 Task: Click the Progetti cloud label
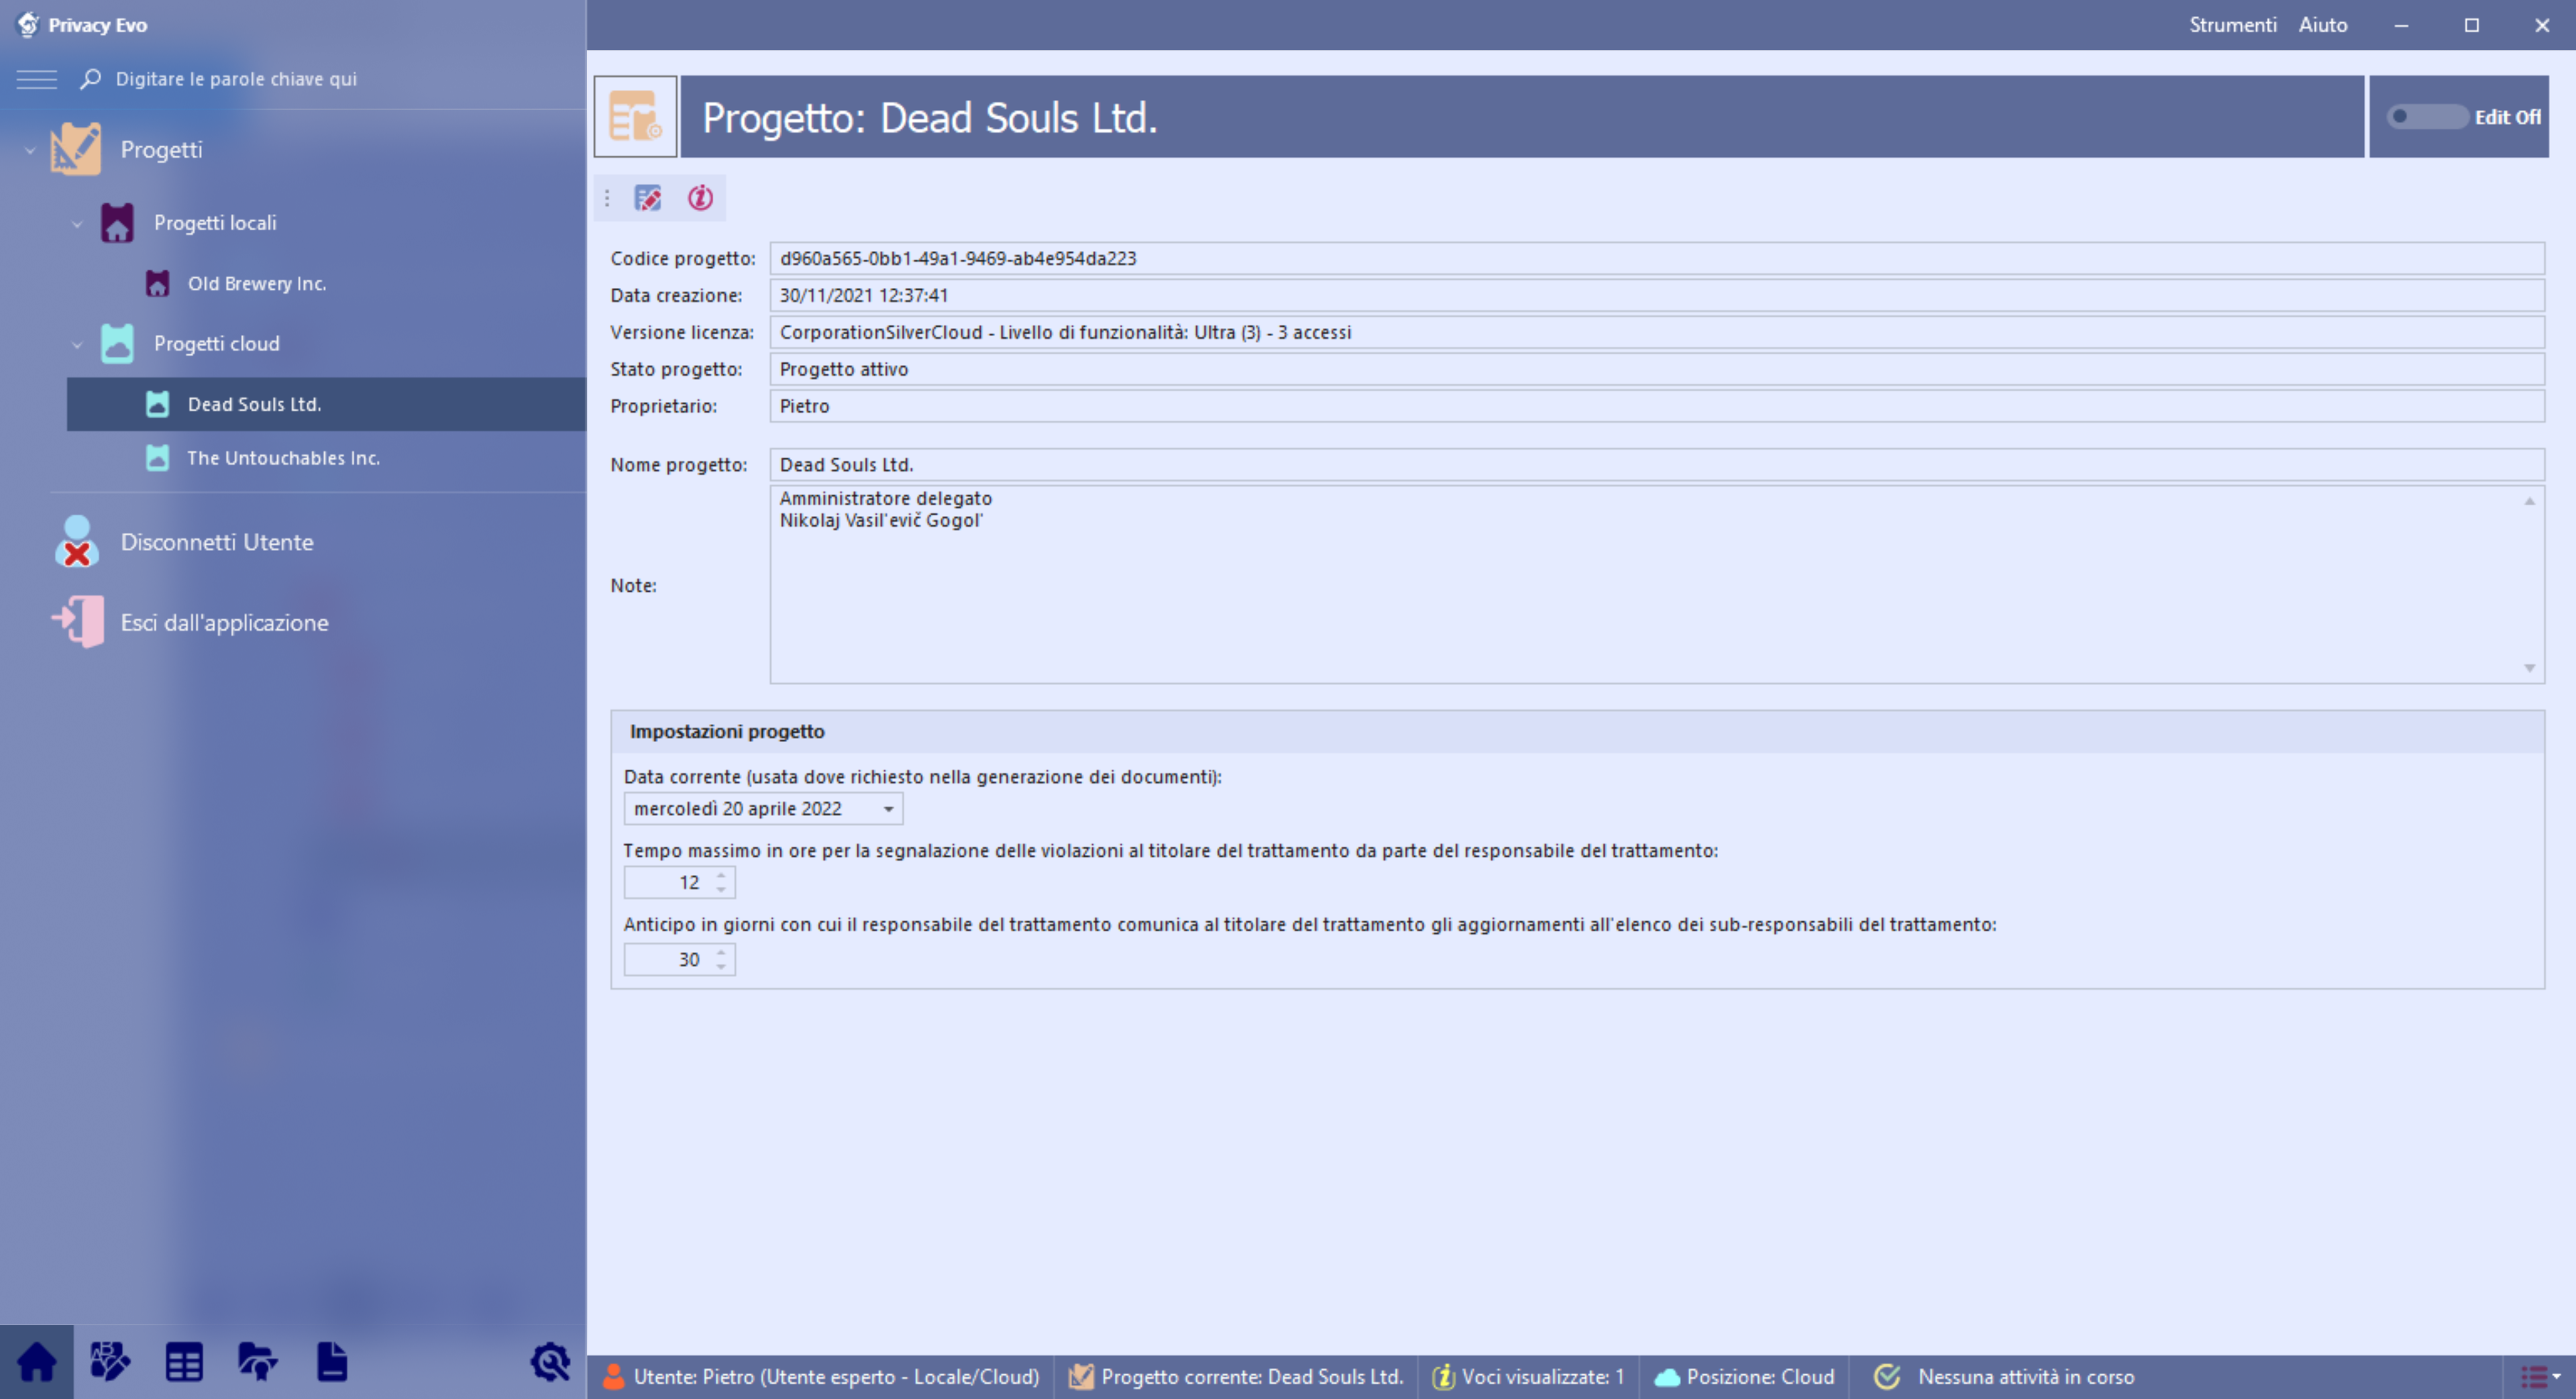pyautogui.click(x=217, y=344)
